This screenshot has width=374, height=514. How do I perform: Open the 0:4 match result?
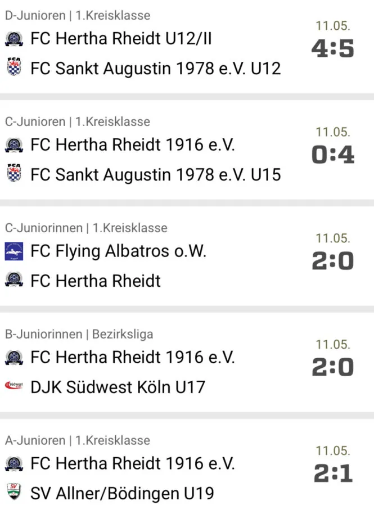(x=333, y=155)
